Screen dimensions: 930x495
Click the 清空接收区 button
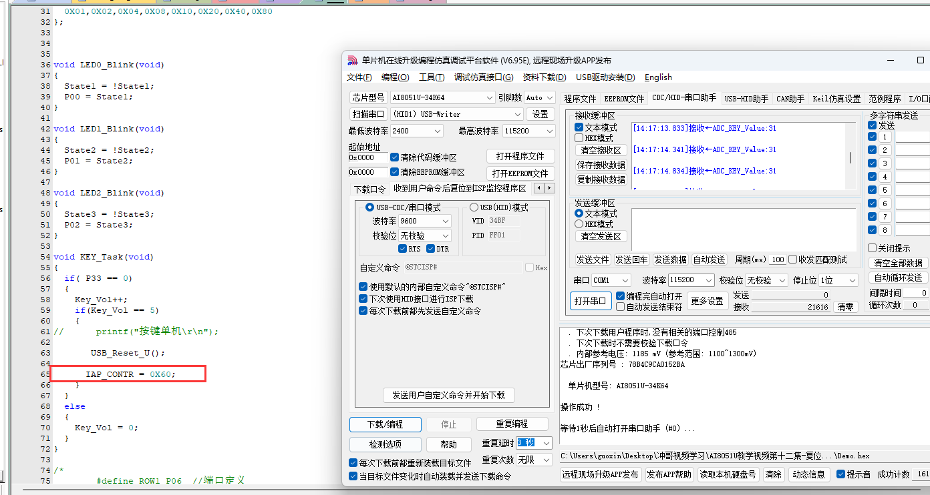coord(601,151)
